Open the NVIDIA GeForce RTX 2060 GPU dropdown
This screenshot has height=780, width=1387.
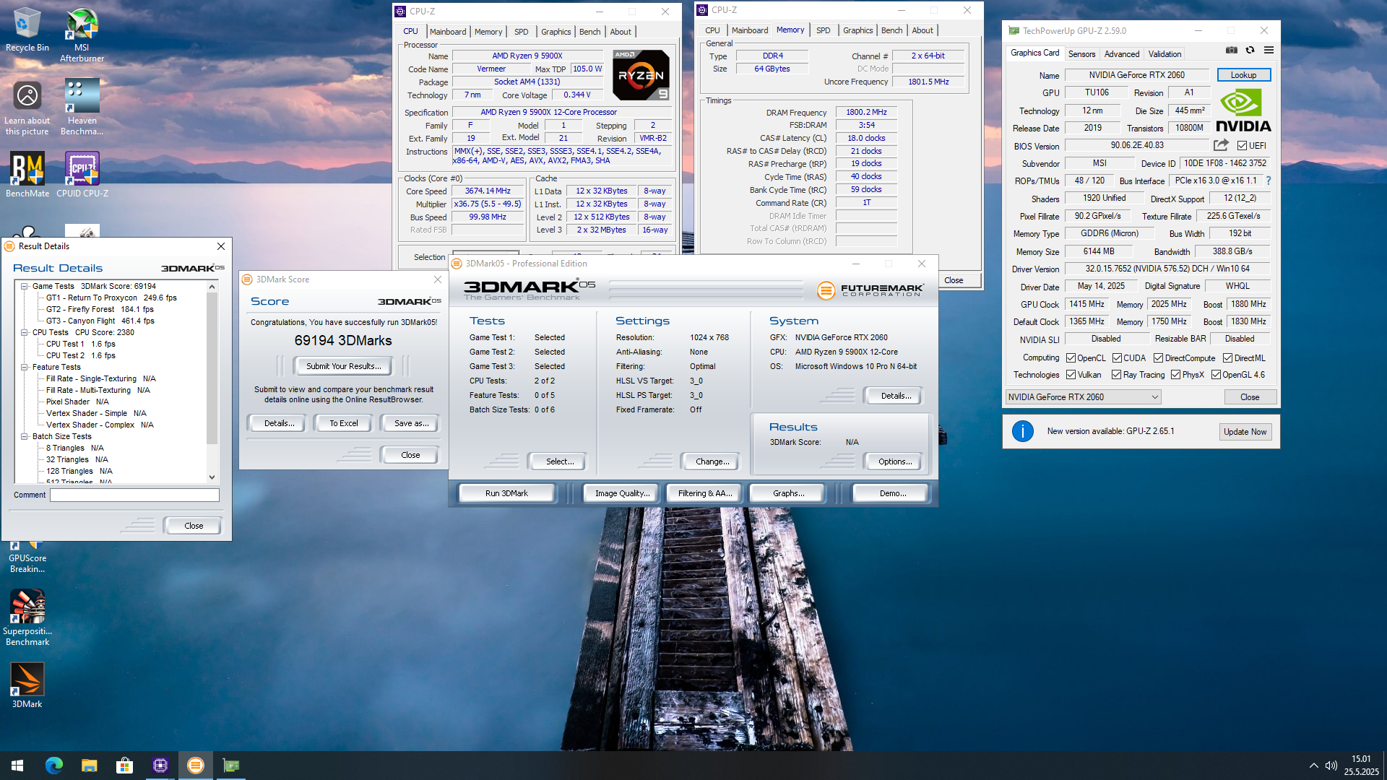click(x=1083, y=397)
